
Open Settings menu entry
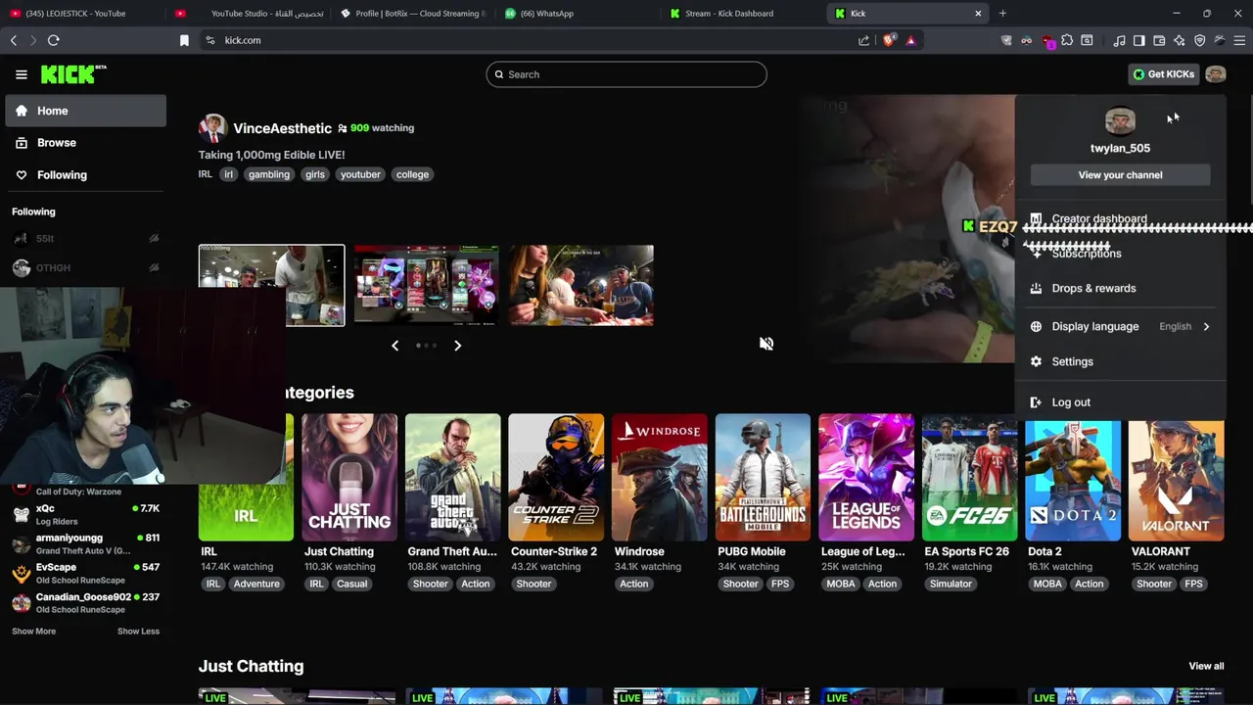(1120, 361)
